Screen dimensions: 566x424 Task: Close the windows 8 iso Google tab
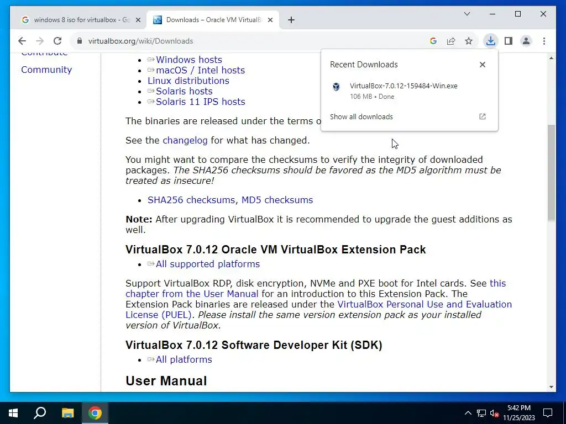tap(138, 20)
